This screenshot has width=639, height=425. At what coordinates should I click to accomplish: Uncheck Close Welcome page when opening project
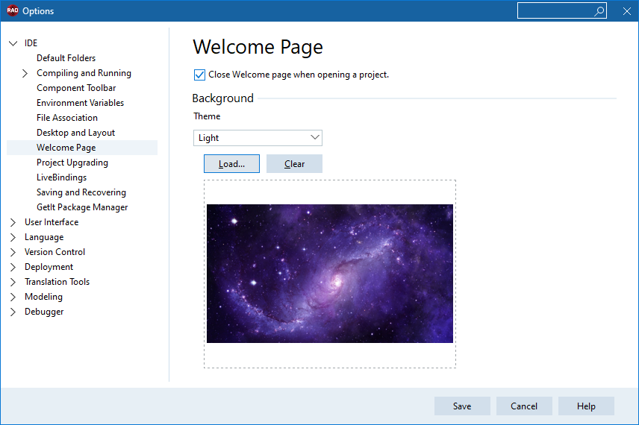click(x=199, y=75)
